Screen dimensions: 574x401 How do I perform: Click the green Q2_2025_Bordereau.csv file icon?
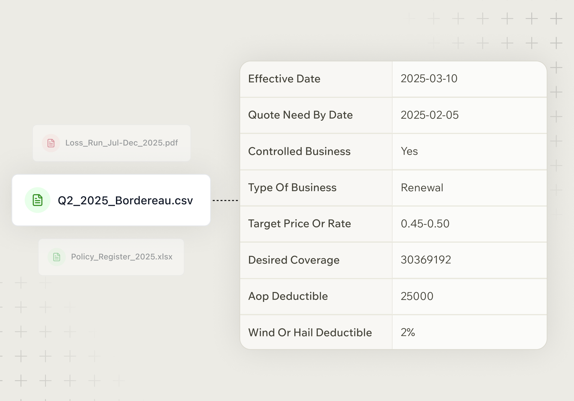38,200
